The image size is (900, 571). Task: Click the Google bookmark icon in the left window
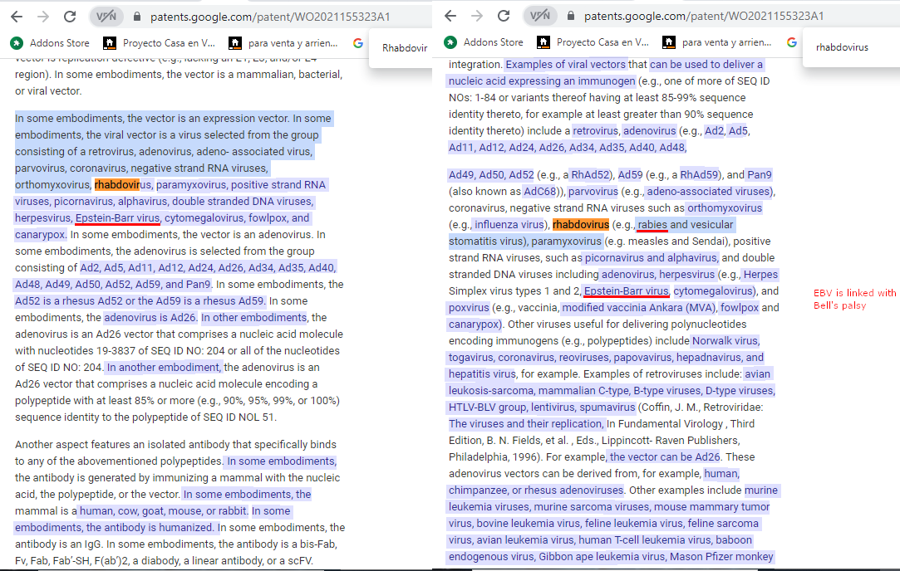358,42
